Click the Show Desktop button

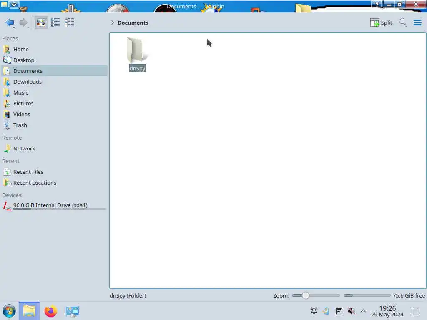point(416,311)
